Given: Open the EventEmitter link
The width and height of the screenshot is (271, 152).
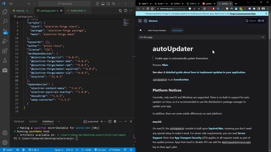Looking at the screenshot, I should (x=181, y=80).
